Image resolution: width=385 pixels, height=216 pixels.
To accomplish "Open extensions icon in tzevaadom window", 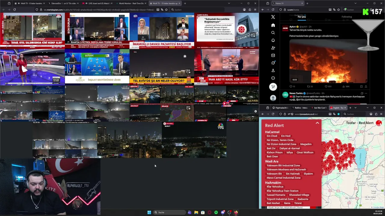I will (x=376, y=114).
